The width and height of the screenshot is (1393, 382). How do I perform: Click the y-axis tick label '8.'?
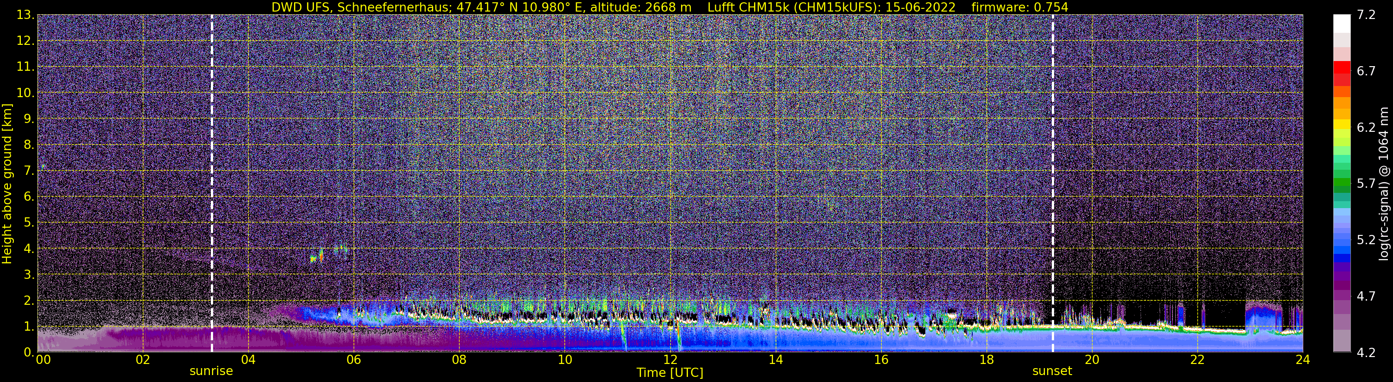coord(29,145)
